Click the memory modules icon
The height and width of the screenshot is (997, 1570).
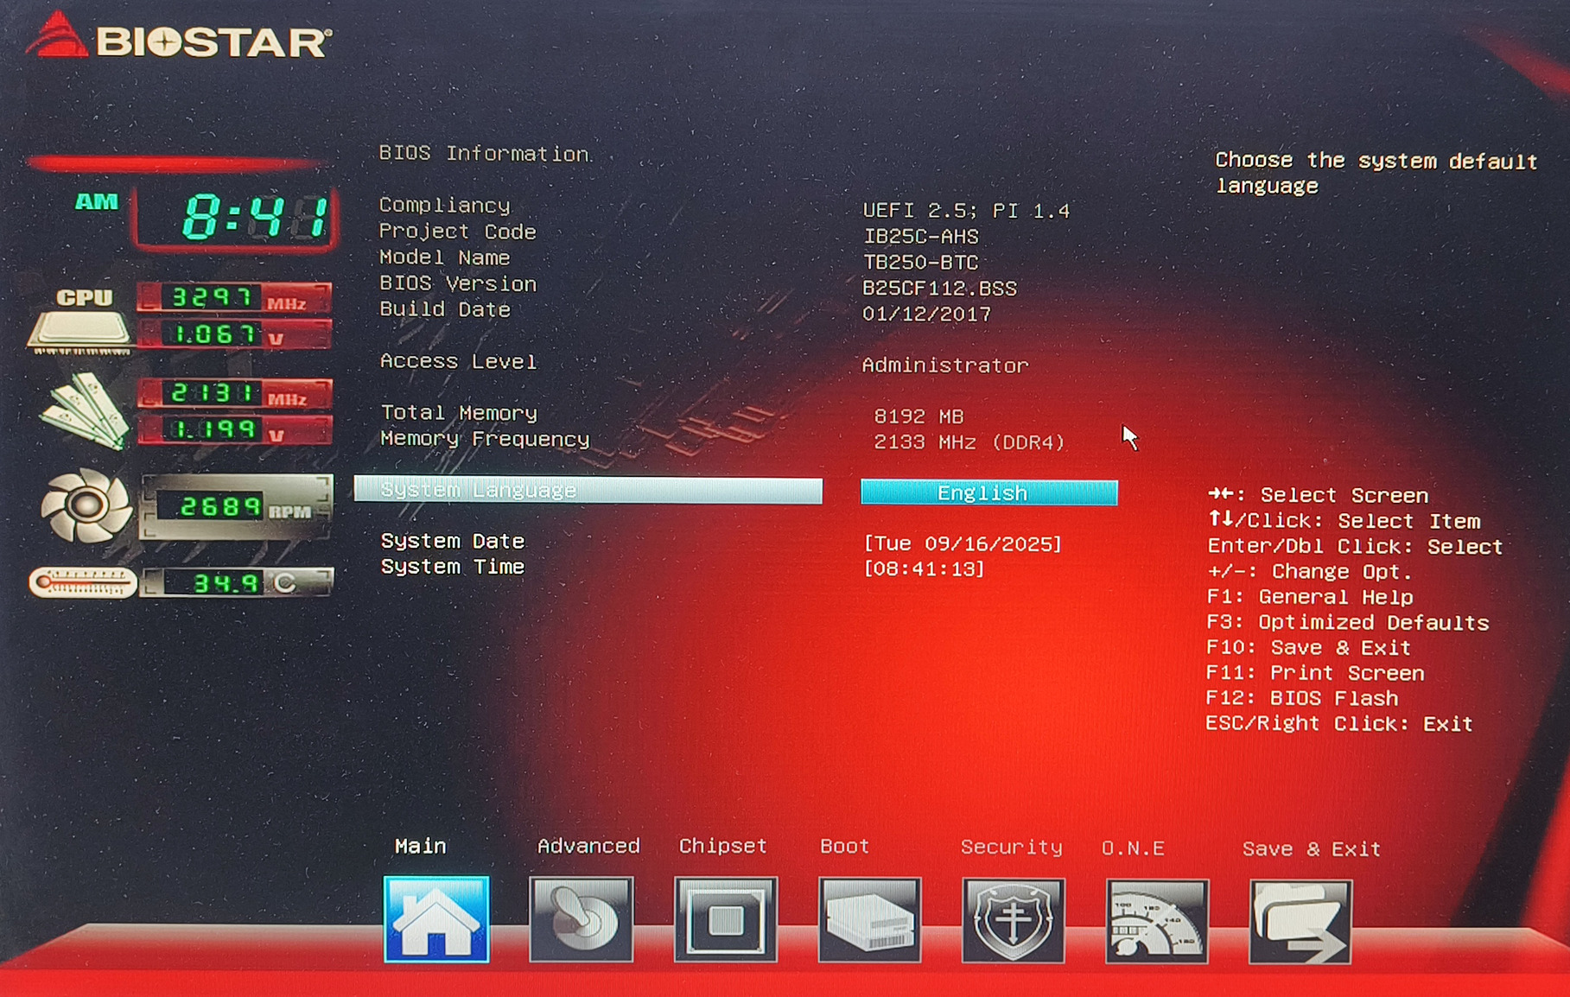[84, 410]
